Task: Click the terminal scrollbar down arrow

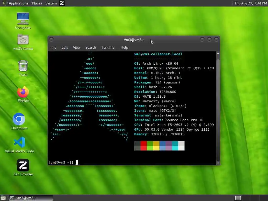Action: point(218,163)
